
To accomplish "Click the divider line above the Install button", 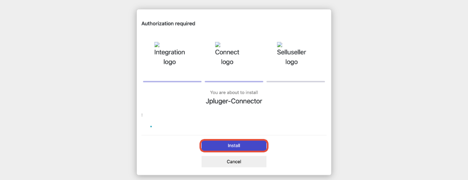I will (x=234, y=135).
